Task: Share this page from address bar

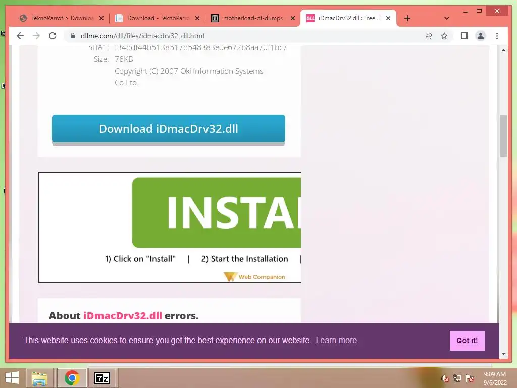Action: coord(428,36)
